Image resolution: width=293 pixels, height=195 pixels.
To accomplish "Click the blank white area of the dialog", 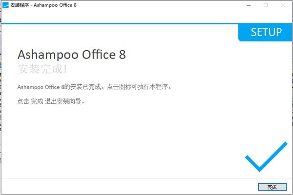I will click(122, 141).
